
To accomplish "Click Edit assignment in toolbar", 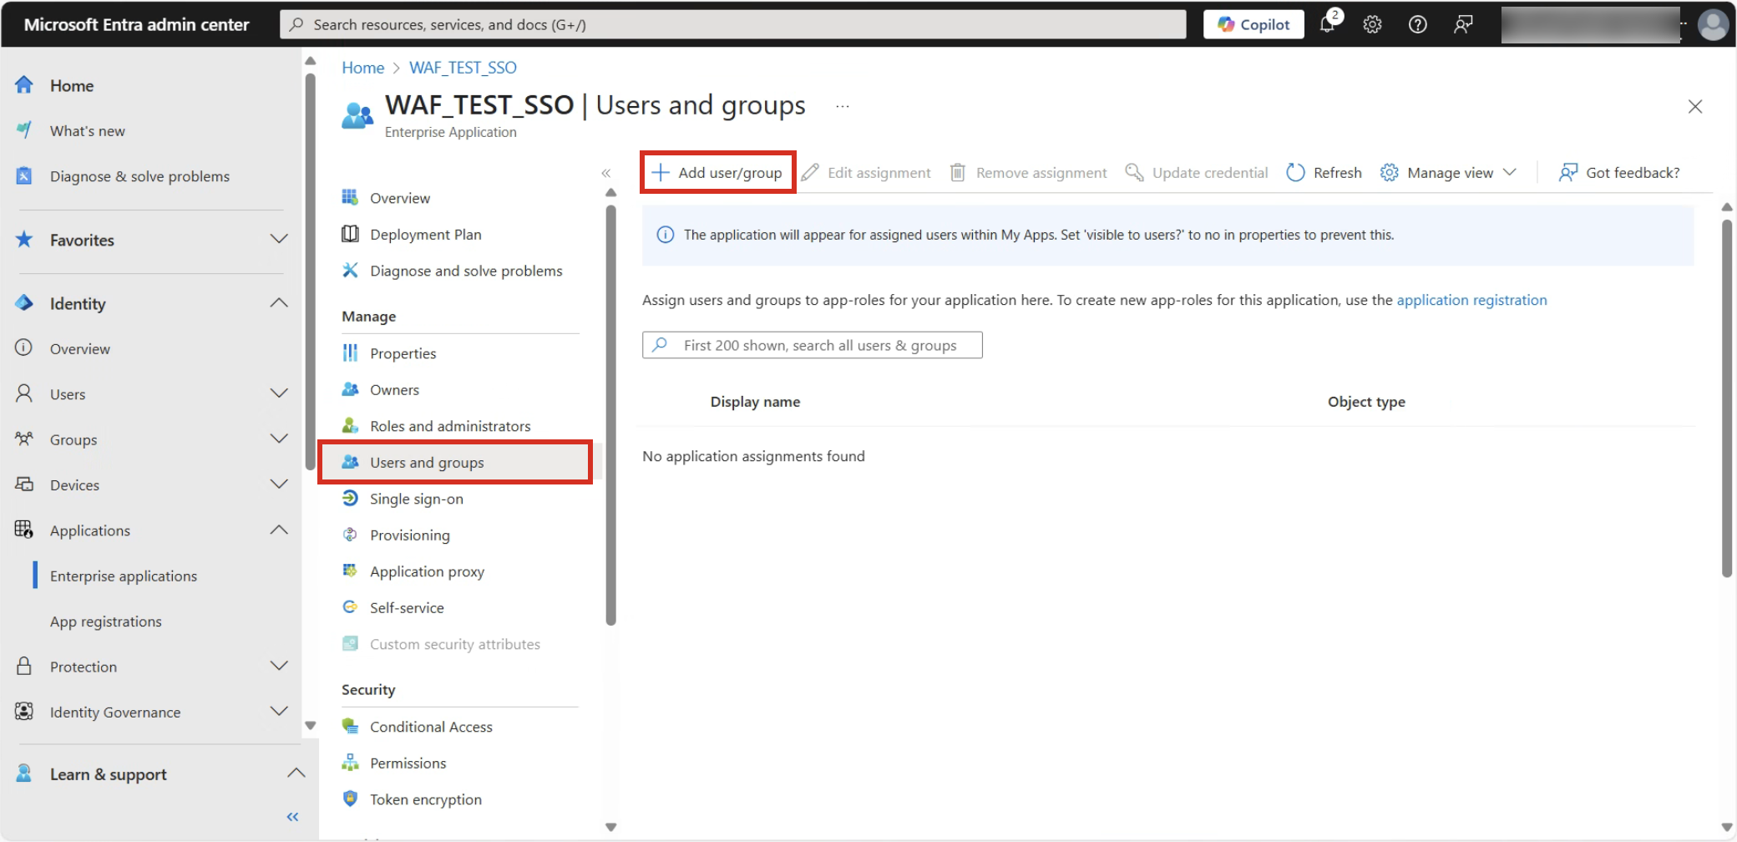I will click(x=866, y=172).
